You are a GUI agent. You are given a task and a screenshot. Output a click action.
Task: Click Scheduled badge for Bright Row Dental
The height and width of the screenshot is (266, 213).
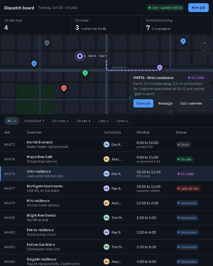(187, 218)
